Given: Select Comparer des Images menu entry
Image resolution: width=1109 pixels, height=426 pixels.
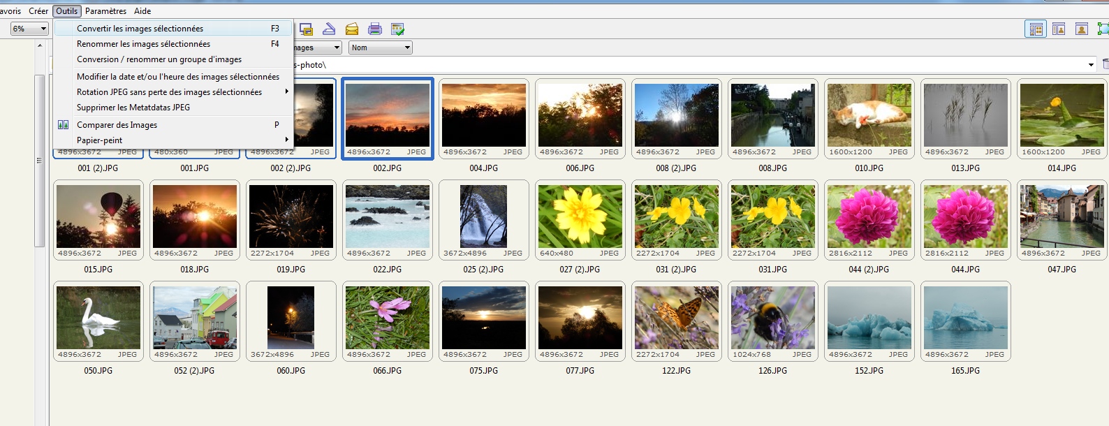Looking at the screenshot, I should point(117,125).
